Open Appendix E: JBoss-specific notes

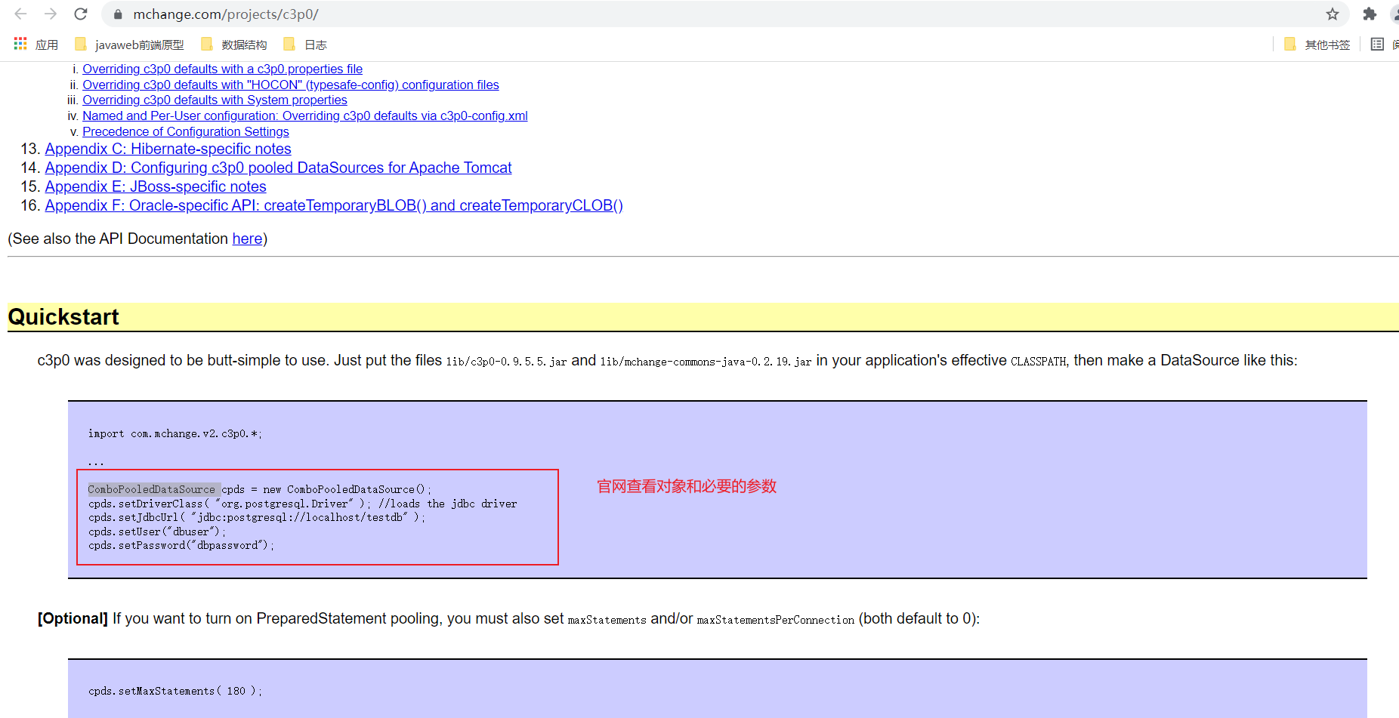(156, 186)
